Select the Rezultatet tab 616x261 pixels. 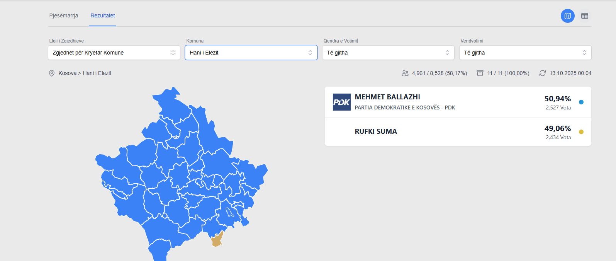point(103,15)
